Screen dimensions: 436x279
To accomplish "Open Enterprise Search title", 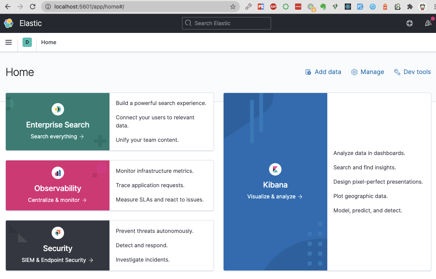I will pyautogui.click(x=57, y=125).
